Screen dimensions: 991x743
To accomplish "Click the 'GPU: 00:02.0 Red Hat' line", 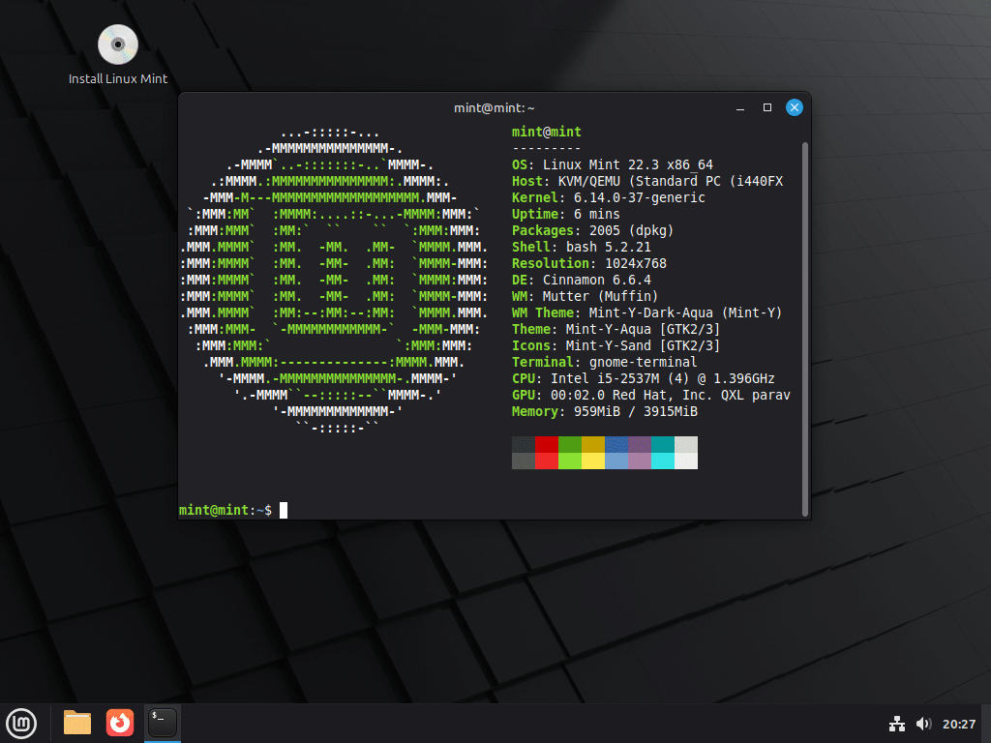I will [x=651, y=395].
